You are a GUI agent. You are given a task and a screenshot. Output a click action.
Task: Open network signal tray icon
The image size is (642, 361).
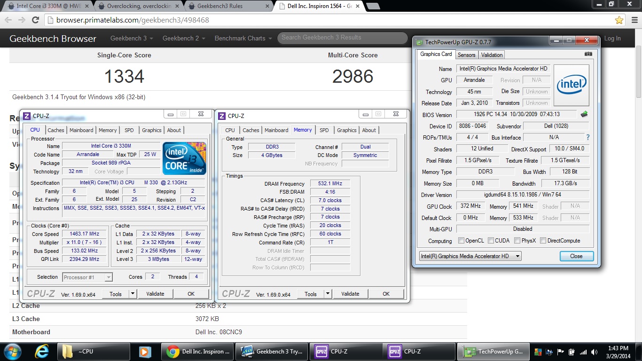click(583, 352)
